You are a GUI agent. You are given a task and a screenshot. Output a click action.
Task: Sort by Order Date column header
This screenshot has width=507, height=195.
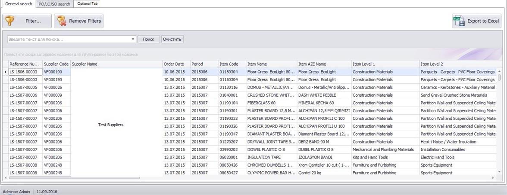(x=176, y=64)
